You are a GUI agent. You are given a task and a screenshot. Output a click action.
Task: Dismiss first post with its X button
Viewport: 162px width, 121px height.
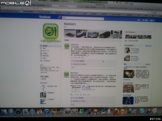(120, 45)
